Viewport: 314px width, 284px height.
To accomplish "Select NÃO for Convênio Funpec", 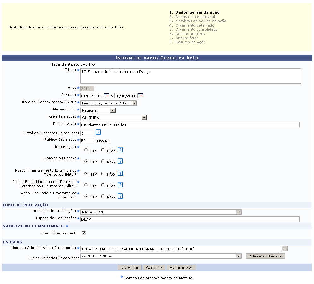I will (x=103, y=162).
